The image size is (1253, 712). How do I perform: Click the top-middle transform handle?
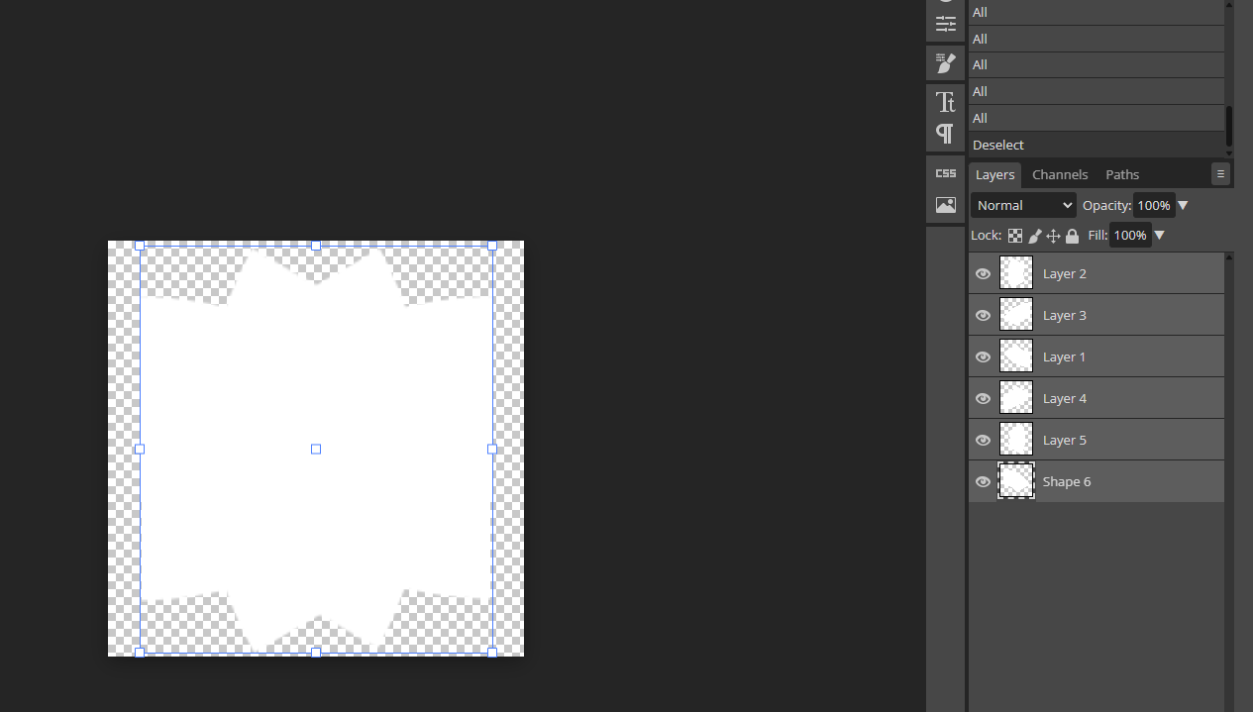pos(316,246)
